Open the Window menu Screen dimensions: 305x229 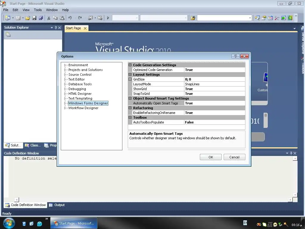point(52,10)
